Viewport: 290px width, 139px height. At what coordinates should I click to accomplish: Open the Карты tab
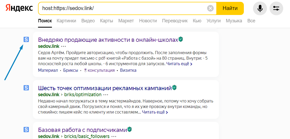(x=106, y=21)
